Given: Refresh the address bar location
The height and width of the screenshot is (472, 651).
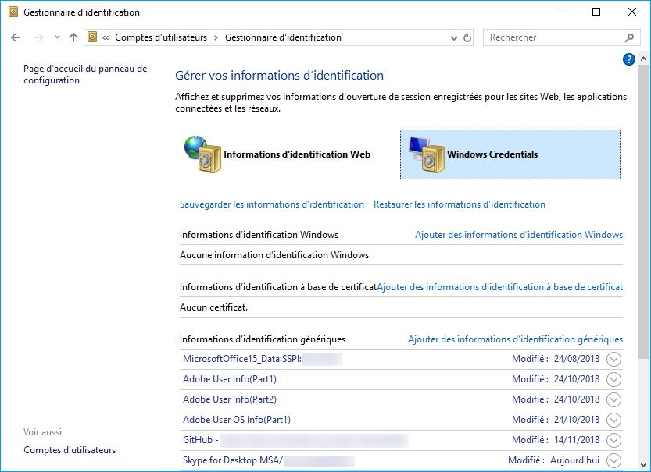Looking at the screenshot, I should point(467,37).
